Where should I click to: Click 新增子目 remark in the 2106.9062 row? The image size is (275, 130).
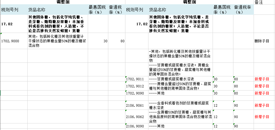tap(262, 117)
